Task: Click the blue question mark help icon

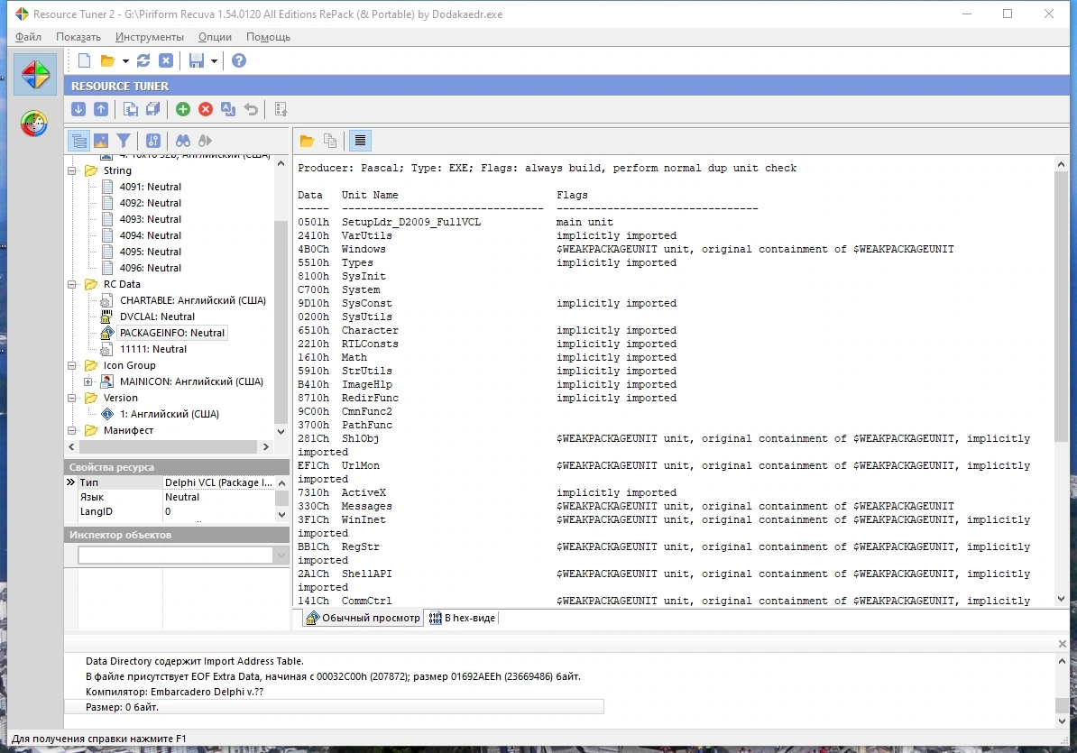Action: (239, 60)
